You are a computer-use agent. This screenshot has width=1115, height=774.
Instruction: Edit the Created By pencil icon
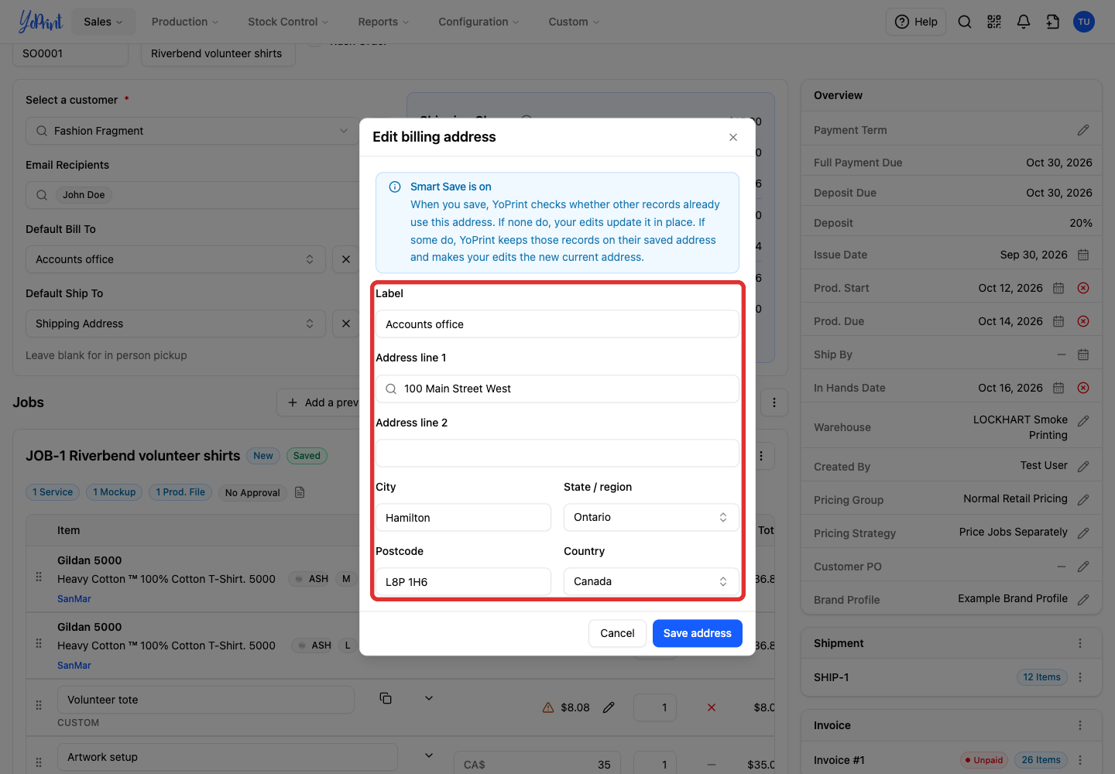1083,466
